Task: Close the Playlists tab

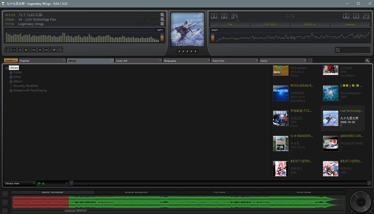Action: point(64,60)
